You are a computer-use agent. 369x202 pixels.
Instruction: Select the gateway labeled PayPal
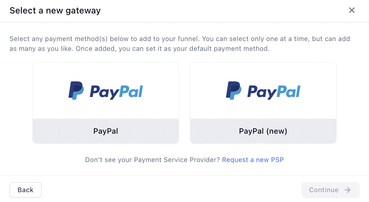[x=106, y=131]
